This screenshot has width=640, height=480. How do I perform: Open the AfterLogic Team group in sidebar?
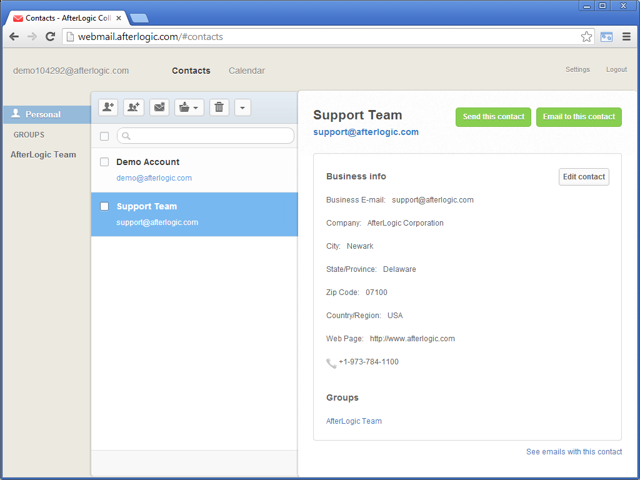(43, 154)
